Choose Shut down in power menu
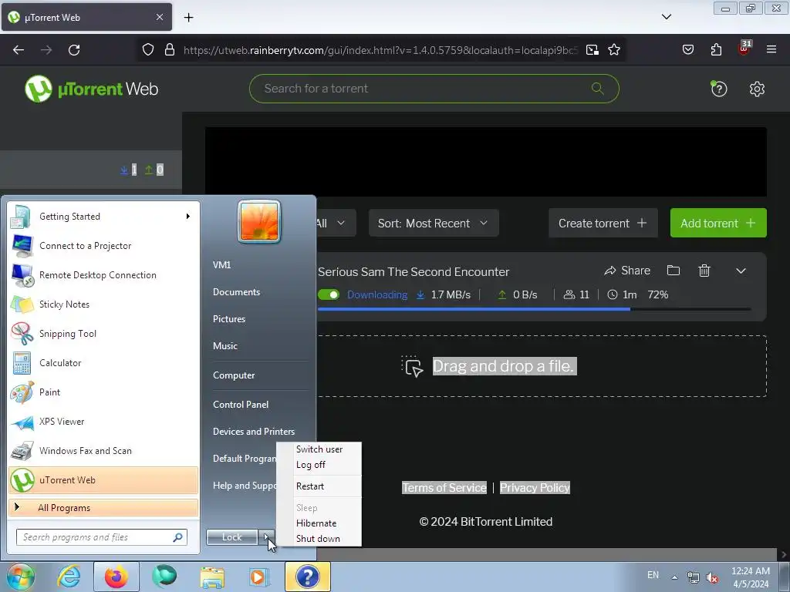Screen dimensions: 790x592 (x=318, y=539)
